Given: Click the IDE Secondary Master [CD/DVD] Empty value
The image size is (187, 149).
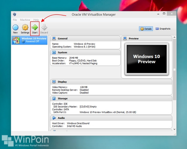Looking at the screenshot, I should pos(88,107).
